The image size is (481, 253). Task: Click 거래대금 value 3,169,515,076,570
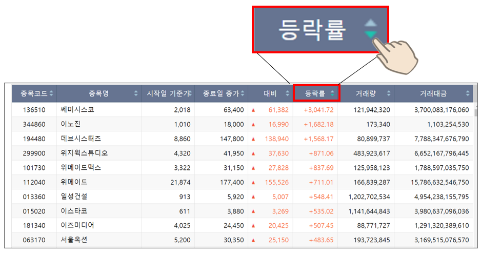442,240
